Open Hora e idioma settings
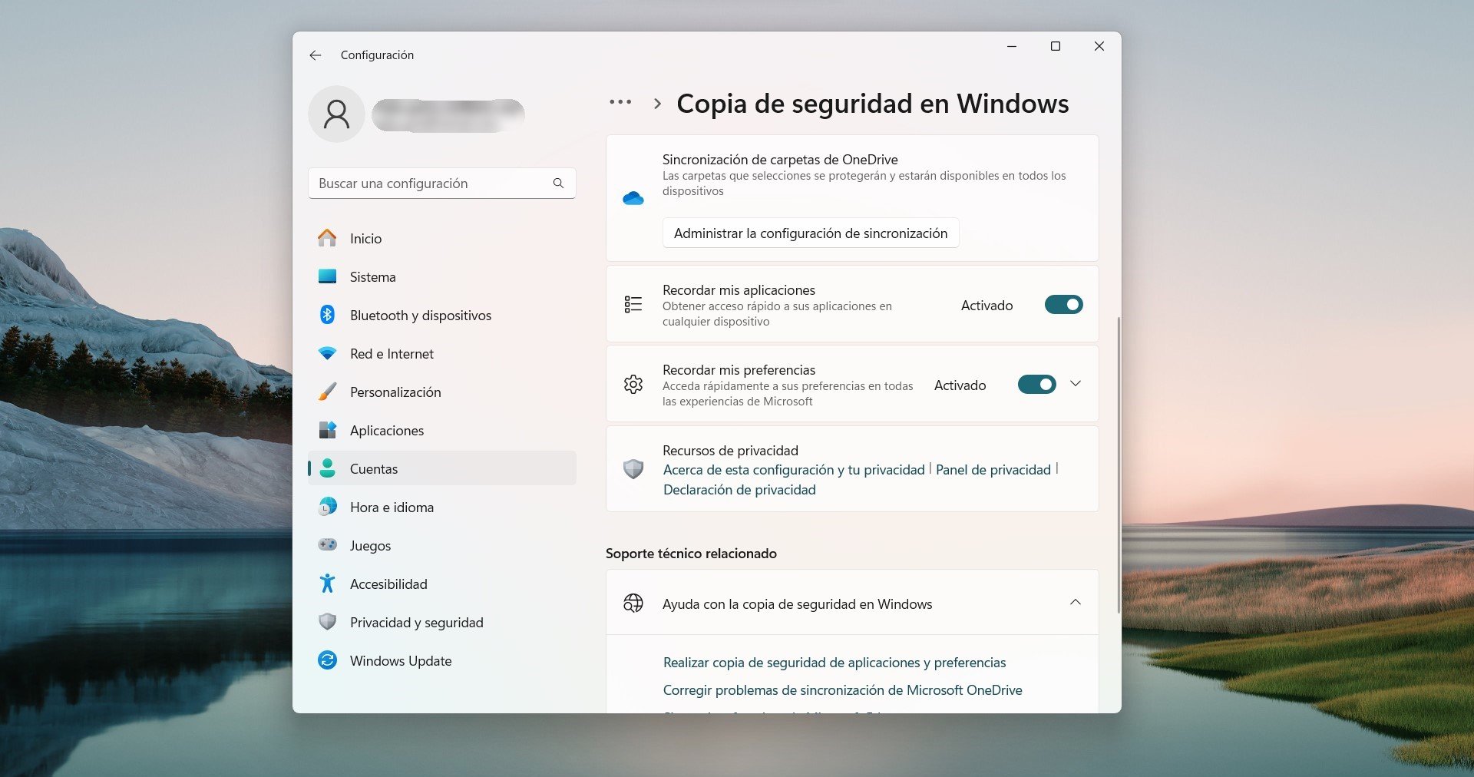Screen dimensions: 1474x777 pos(441,507)
